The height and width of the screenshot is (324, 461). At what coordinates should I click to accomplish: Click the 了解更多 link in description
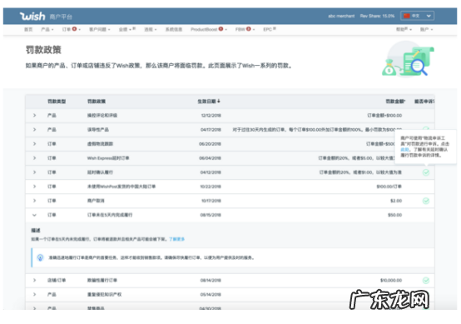(176, 239)
